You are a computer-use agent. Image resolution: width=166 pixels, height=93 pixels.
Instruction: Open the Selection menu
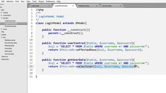pyautogui.click(x=10, y=1)
